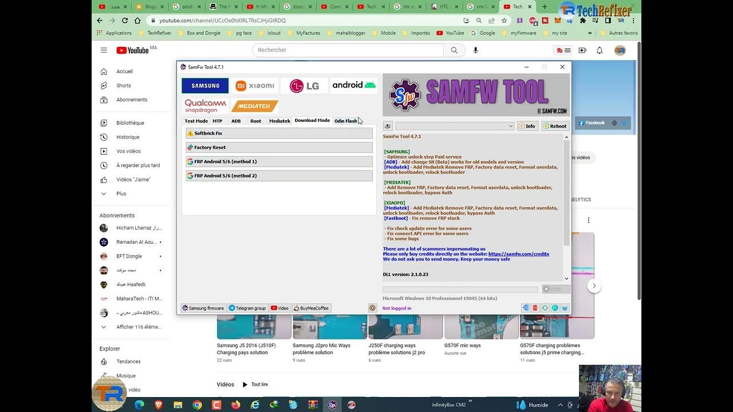Viewport: 733px width, 412px height.
Task: Open the device selection dropdown
Action: (x=455, y=126)
